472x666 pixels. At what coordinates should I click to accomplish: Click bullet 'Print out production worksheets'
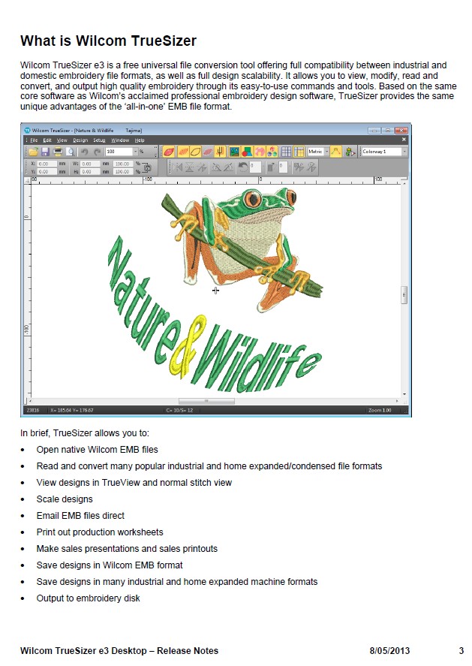tap(100, 532)
